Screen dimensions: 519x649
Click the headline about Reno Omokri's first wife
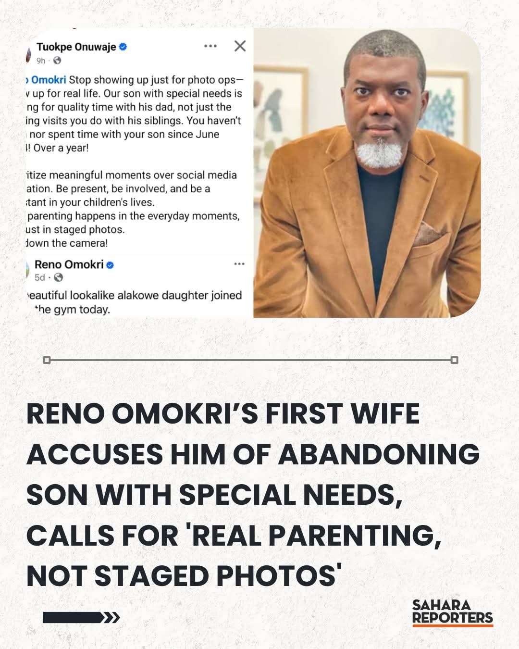[253, 494]
